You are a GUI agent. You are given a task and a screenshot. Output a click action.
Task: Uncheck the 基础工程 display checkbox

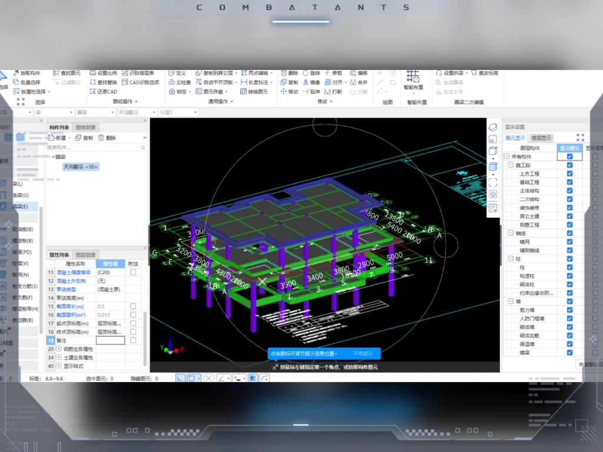pyautogui.click(x=569, y=182)
